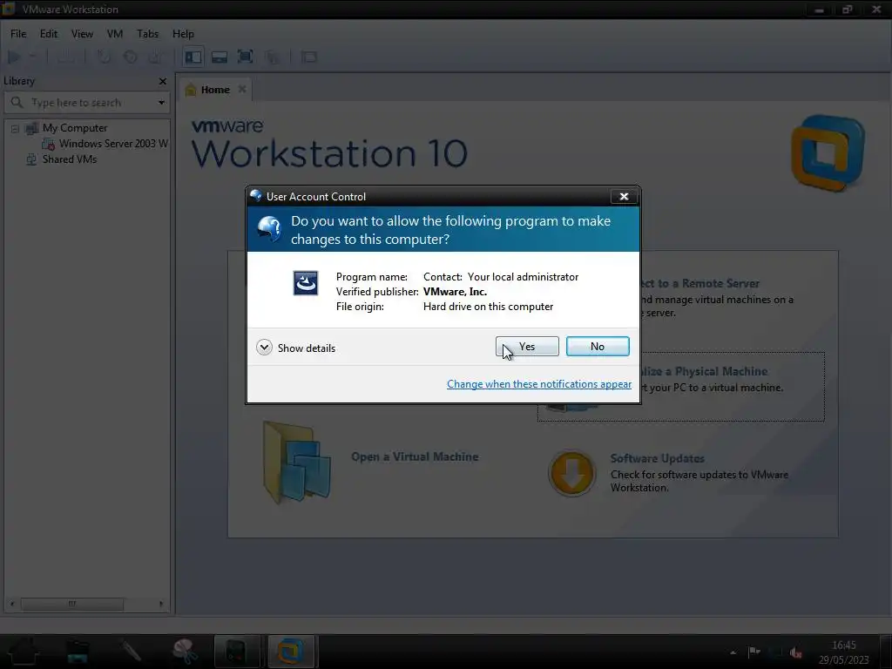
Task: Select the Windows Server 2003 VM entry
Action: coord(113,144)
